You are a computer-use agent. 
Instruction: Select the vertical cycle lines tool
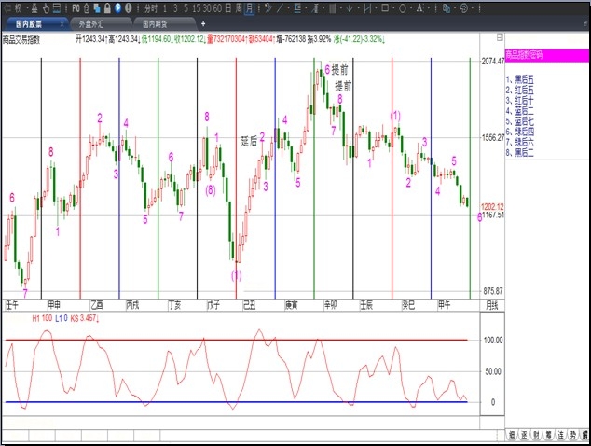[333, 7]
